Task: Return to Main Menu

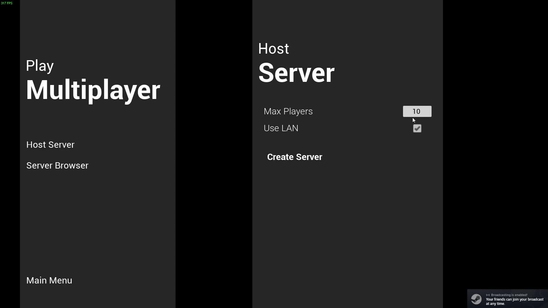Action: click(49, 280)
